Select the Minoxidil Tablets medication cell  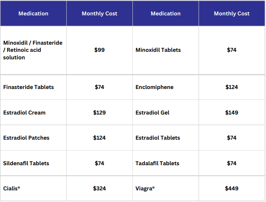158,50
